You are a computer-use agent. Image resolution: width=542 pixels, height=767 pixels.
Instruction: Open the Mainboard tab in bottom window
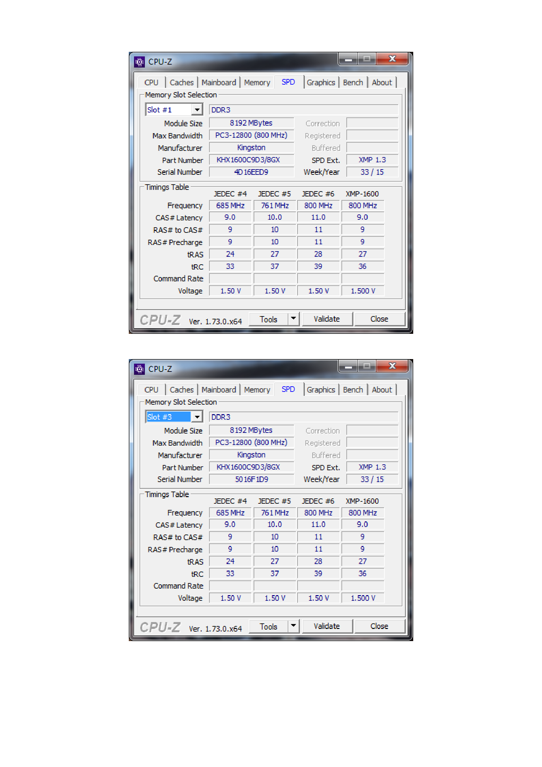pos(219,390)
